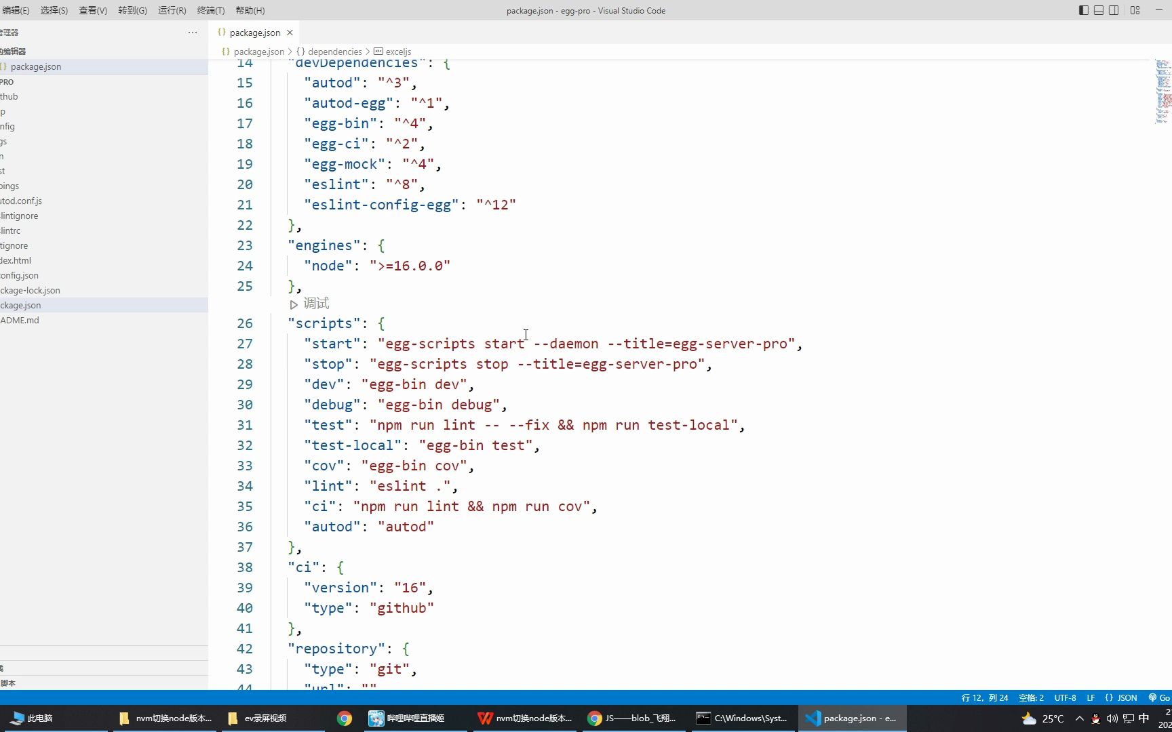
Task: Click the "egg-bin dev" script value
Action: 414,384
